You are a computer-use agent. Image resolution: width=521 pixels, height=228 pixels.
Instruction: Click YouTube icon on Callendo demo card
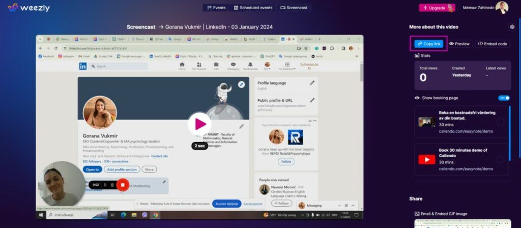click(x=427, y=159)
